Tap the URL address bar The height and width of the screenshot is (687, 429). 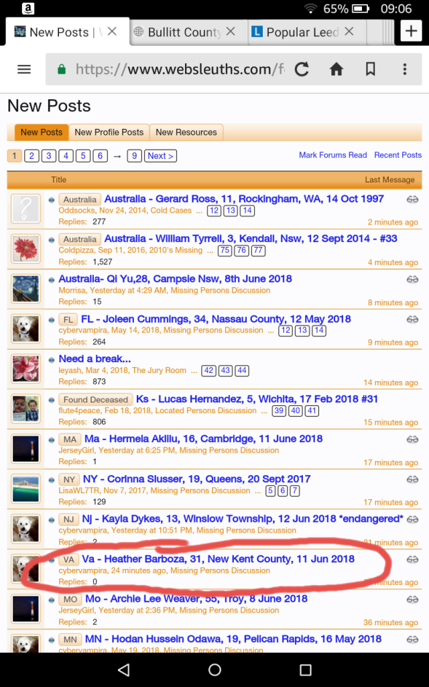click(x=178, y=70)
